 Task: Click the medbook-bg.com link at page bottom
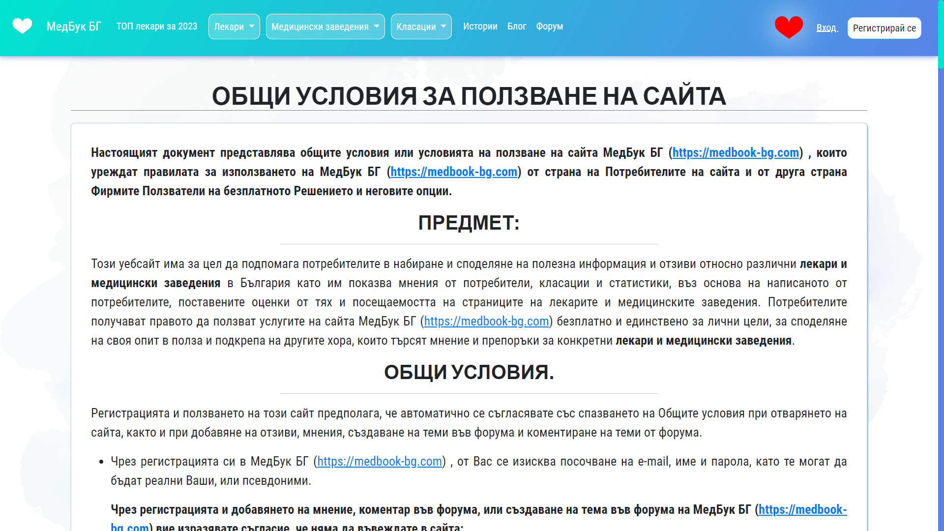tap(801, 510)
